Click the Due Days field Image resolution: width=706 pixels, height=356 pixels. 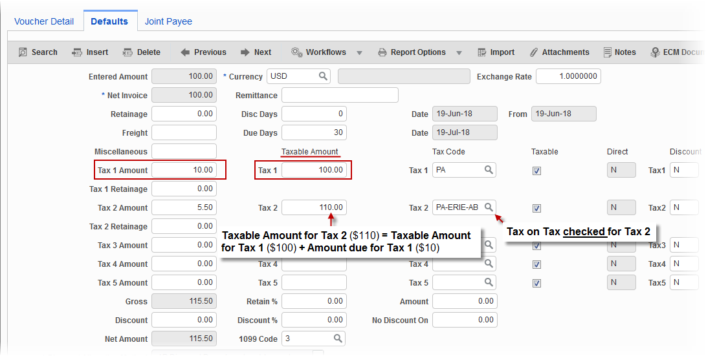pyautogui.click(x=314, y=132)
